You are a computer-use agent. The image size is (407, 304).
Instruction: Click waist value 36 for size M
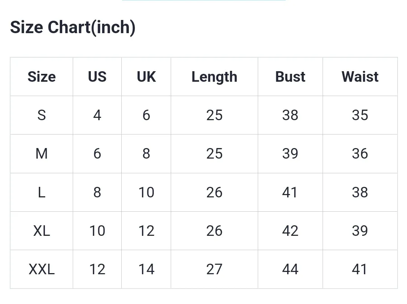[x=360, y=154]
